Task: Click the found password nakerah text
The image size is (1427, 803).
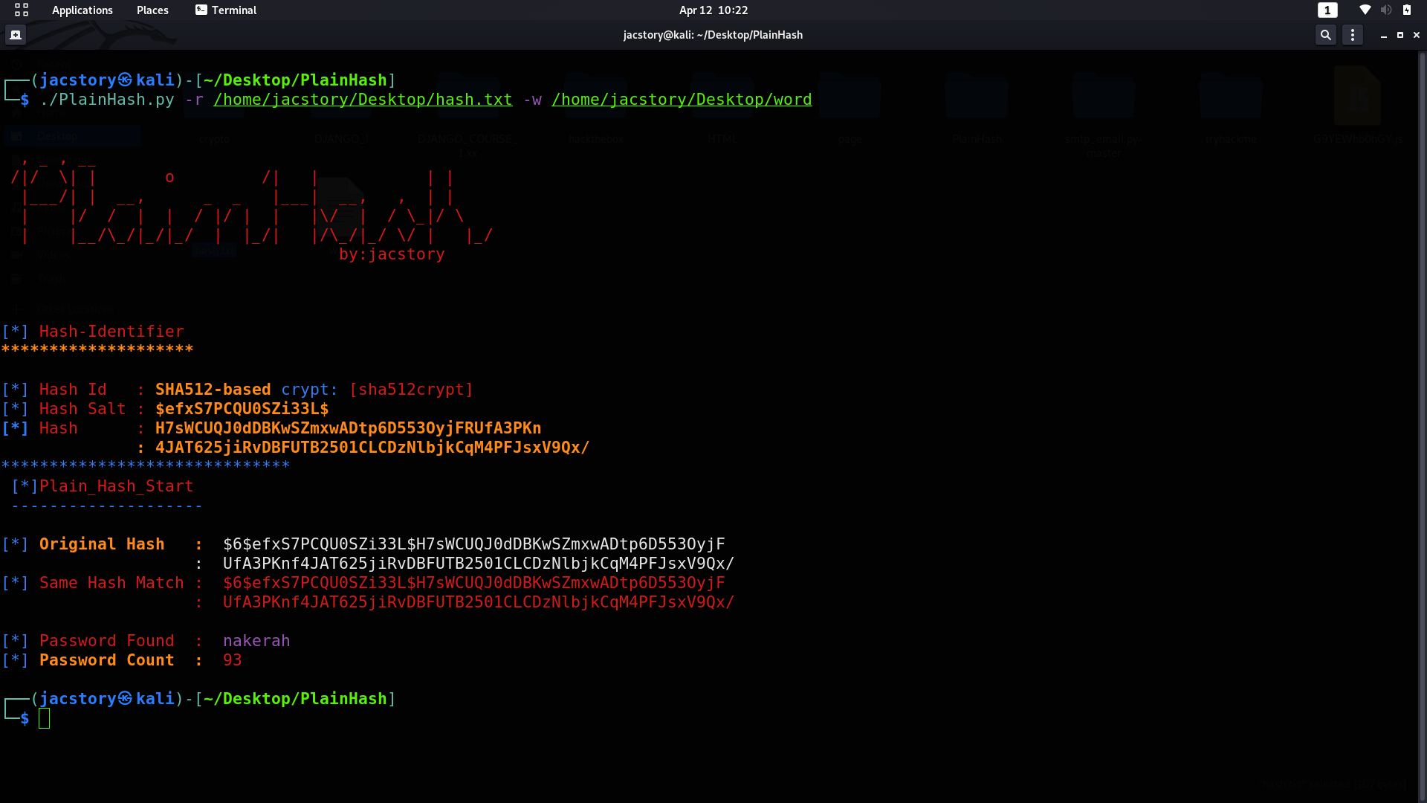Action: (256, 641)
